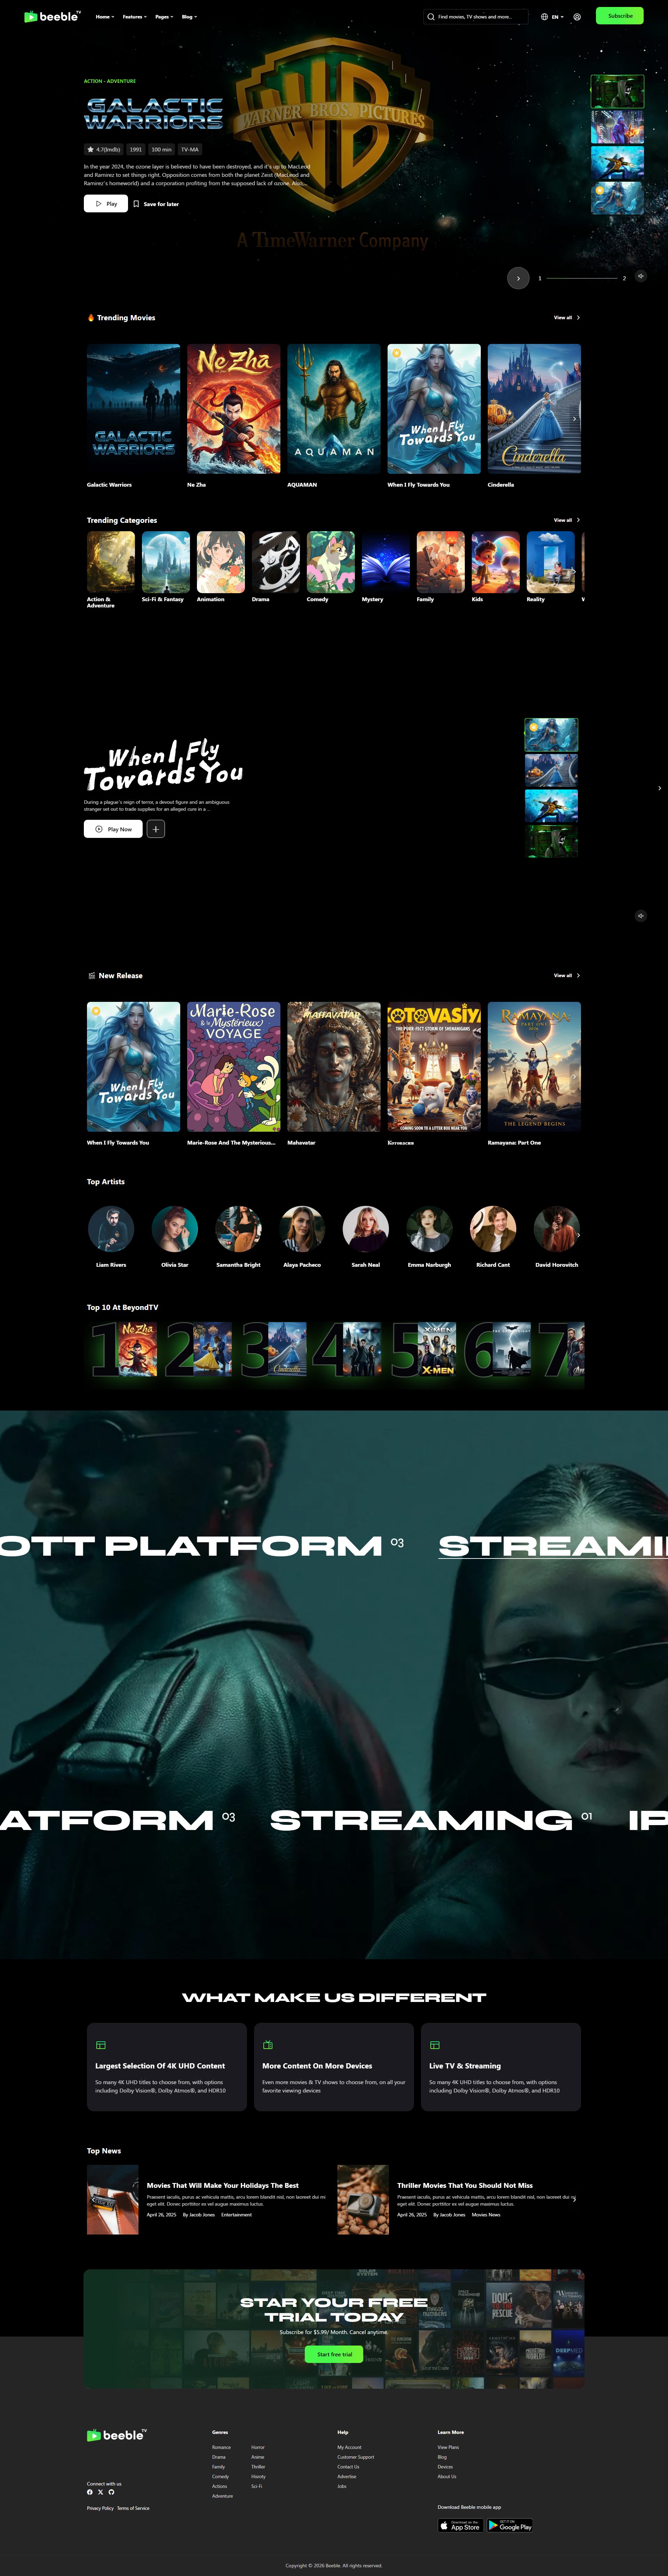Click the Start free trial button

pos(334,2354)
